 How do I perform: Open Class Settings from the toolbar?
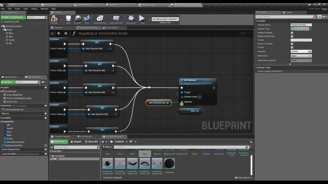tap(99, 19)
